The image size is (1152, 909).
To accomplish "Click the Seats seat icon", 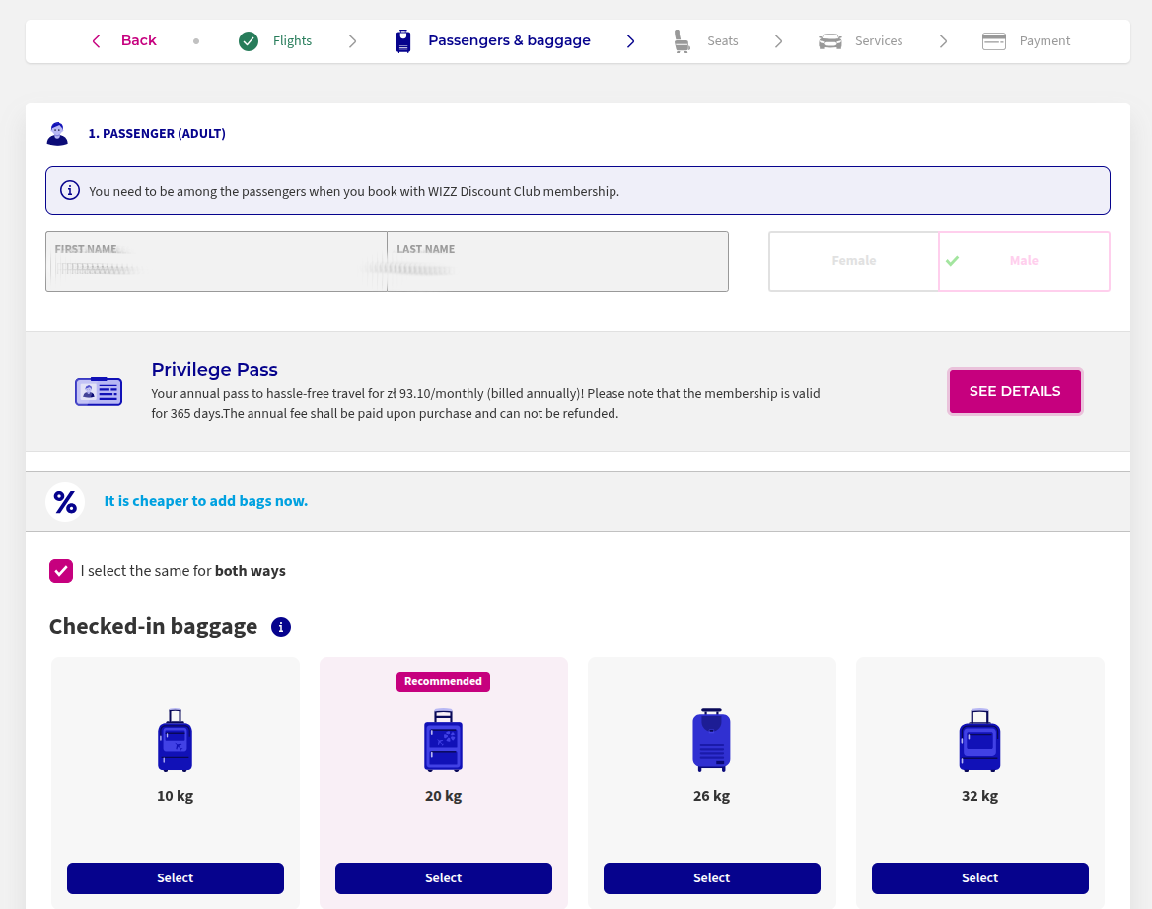I will pos(682,41).
